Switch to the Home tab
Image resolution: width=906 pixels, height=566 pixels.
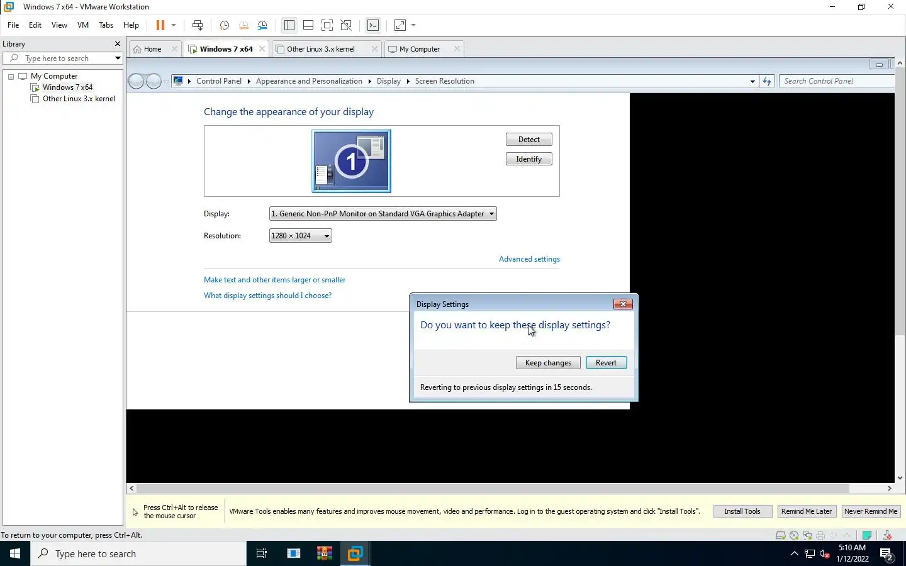[153, 49]
